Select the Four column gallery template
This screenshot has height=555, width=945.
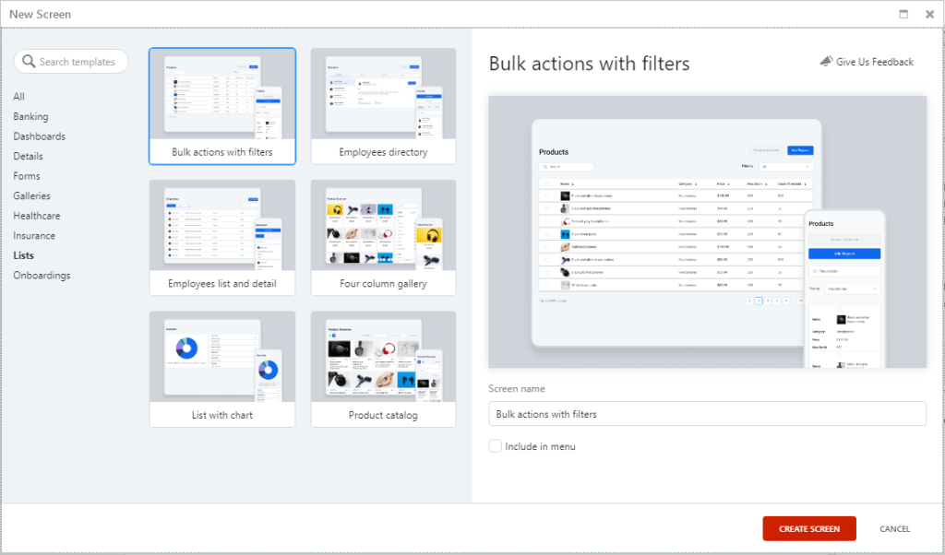[x=383, y=238]
